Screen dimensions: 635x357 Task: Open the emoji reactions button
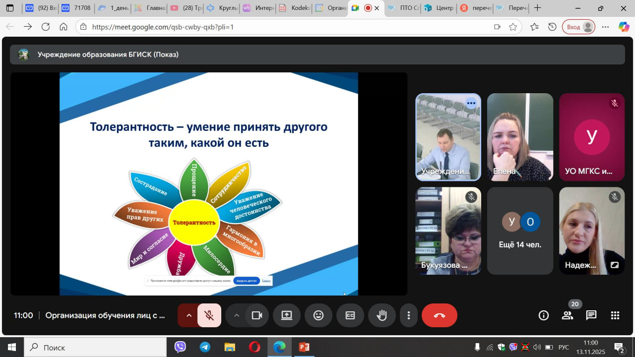click(318, 315)
